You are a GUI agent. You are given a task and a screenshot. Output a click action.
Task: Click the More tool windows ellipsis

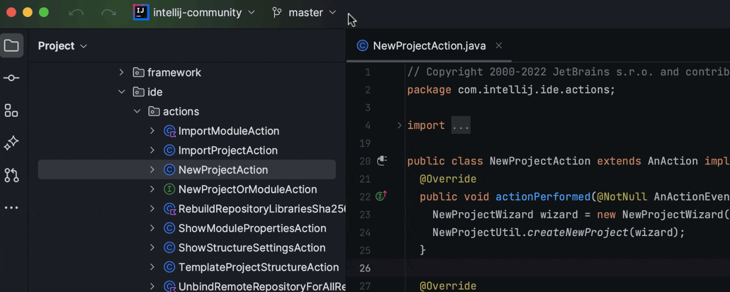click(12, 208)
